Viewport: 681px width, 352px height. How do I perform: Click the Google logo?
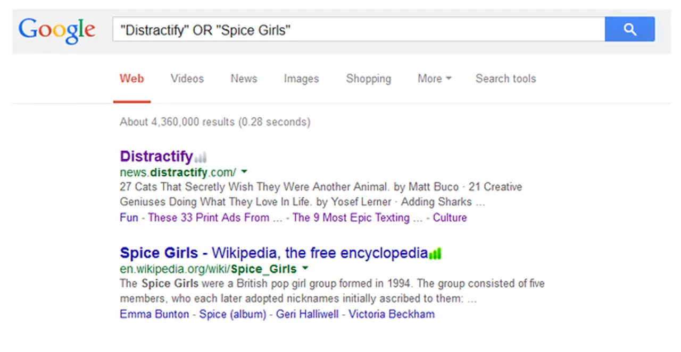(57, 31)
